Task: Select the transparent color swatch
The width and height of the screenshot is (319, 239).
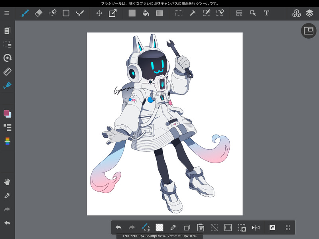Action: (x=159, y=227)
